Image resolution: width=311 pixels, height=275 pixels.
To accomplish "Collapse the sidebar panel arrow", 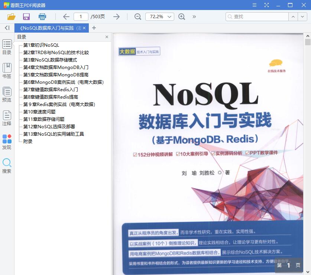I will click(7, 28).
